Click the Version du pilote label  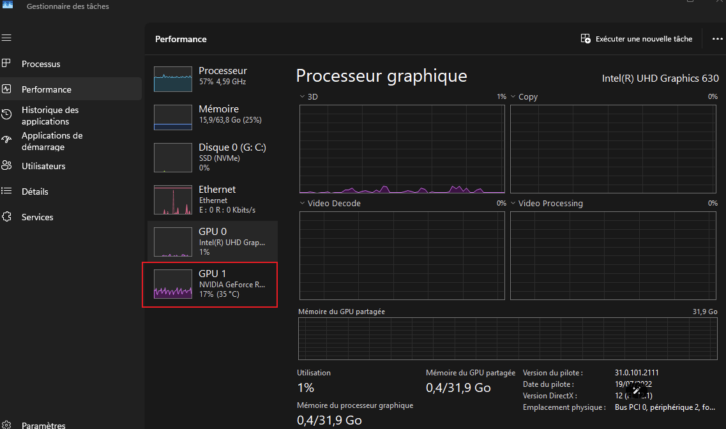click(553, 373)
